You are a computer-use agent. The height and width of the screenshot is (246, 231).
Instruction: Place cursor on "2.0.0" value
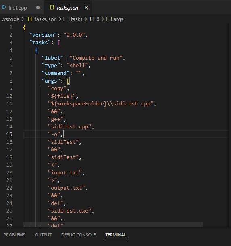[x=74, y=35]
